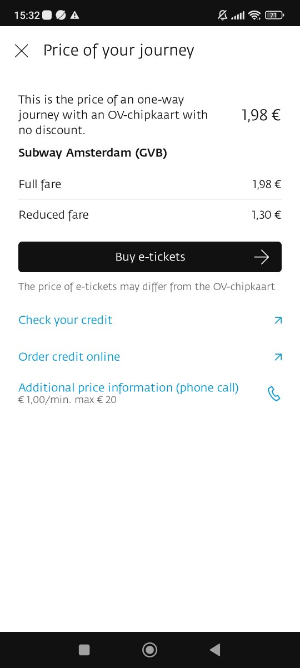Open the Check your credit link
Screen dimensions: 300x668
(65, 320)
